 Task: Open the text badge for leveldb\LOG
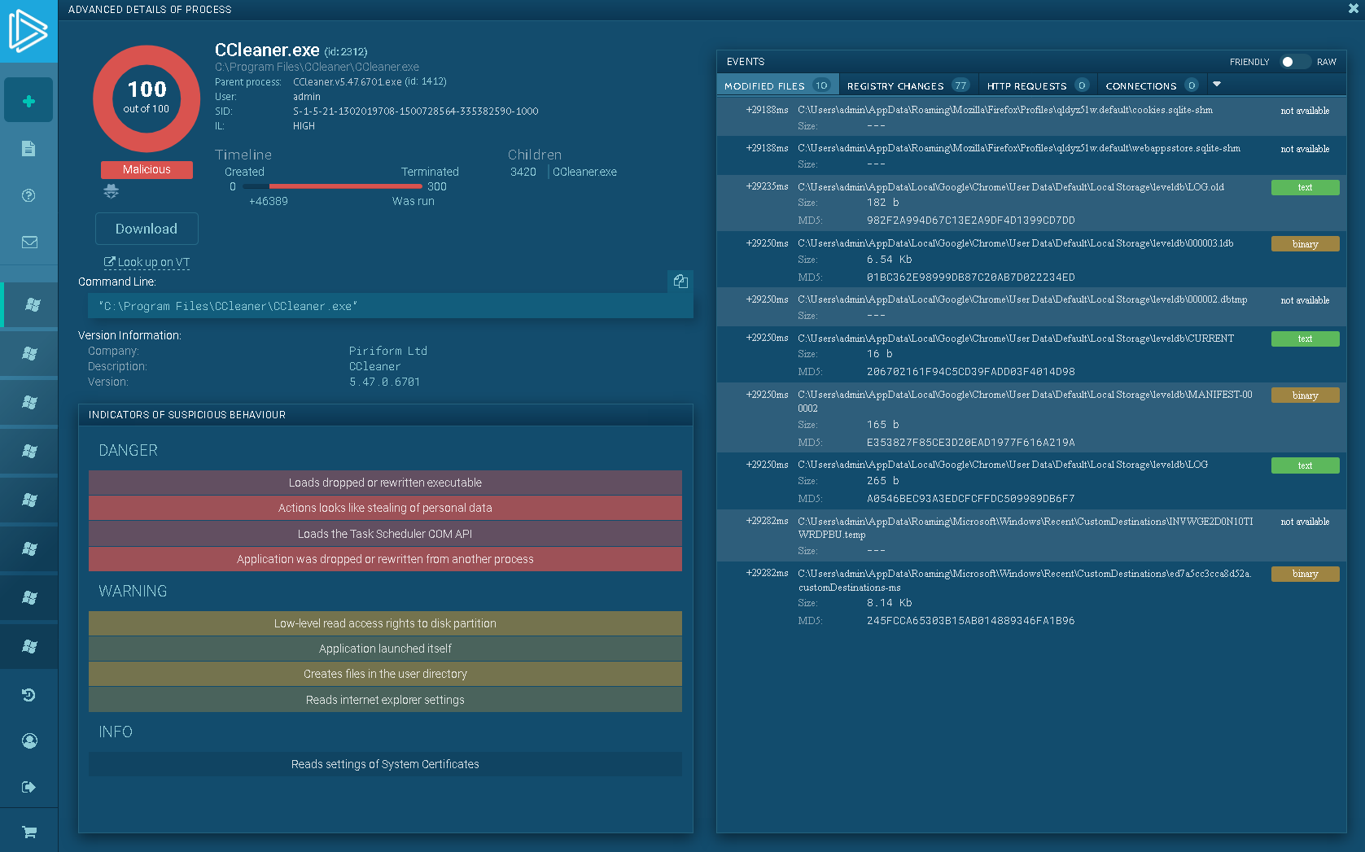[x=1305, y=465]
